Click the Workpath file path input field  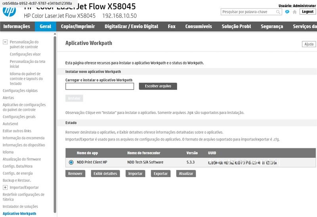click(99, 86)
